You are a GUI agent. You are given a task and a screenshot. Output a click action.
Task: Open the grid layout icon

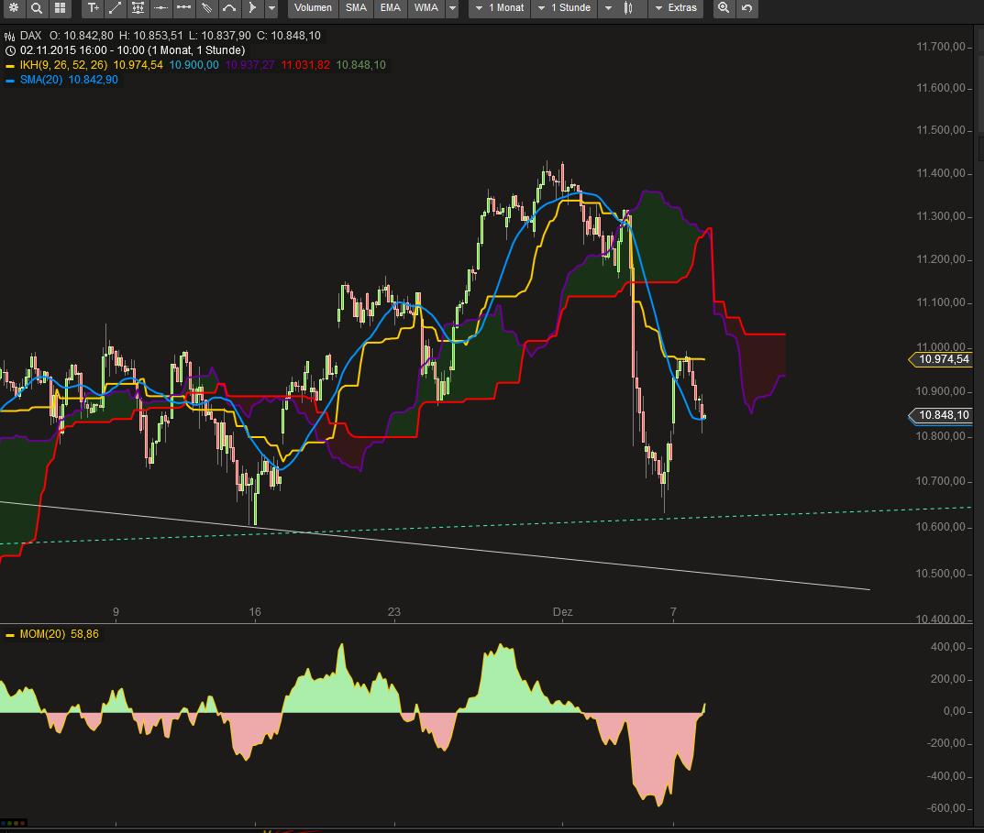(x=60, y=9)
